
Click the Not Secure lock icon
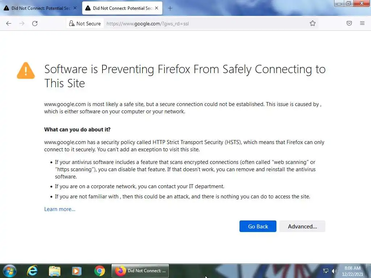[x=72, y=24]
